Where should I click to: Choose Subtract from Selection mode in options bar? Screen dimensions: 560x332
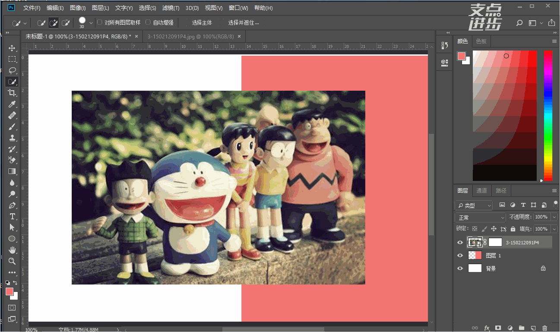tap(66, 22)
